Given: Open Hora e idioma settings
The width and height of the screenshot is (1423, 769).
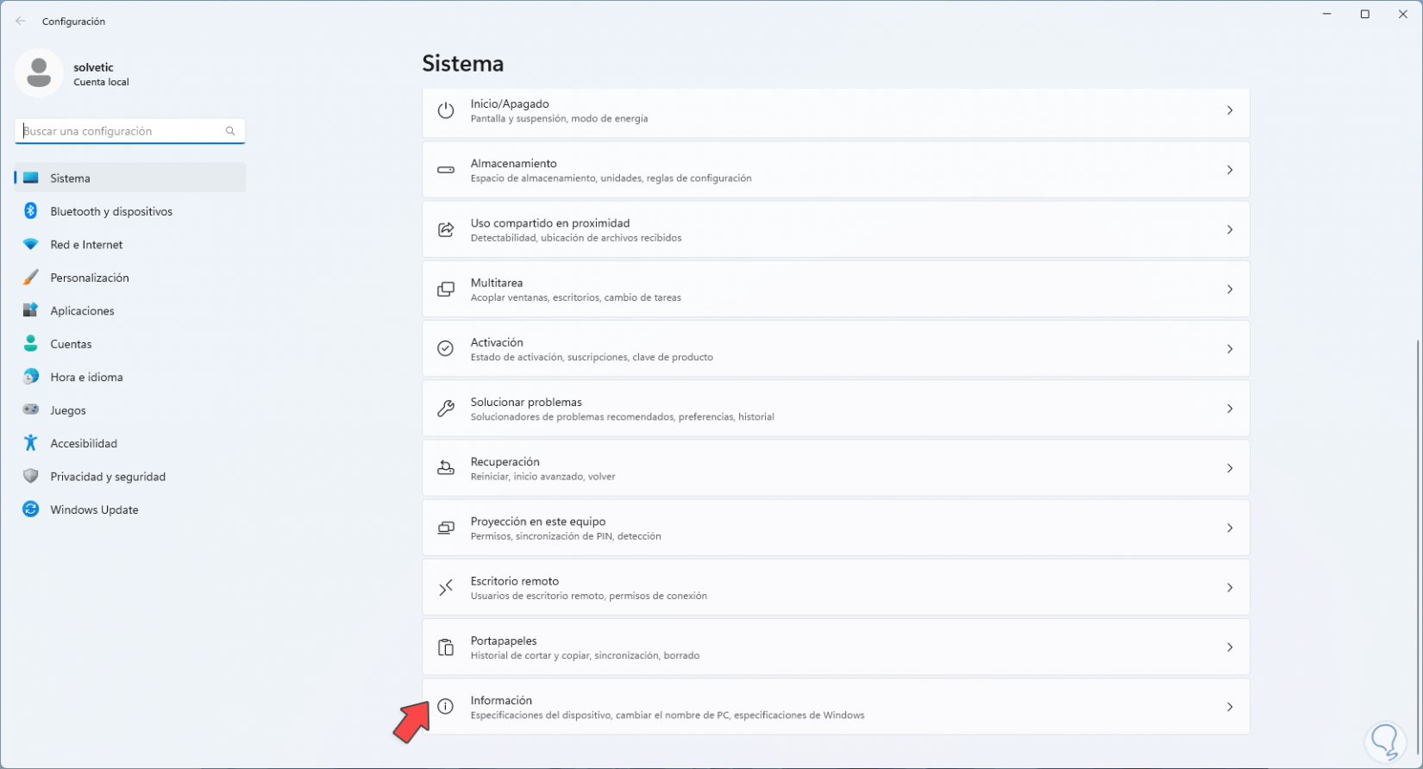Looking at the screenshot, I should pyautogui.click(x=86, y=377).
